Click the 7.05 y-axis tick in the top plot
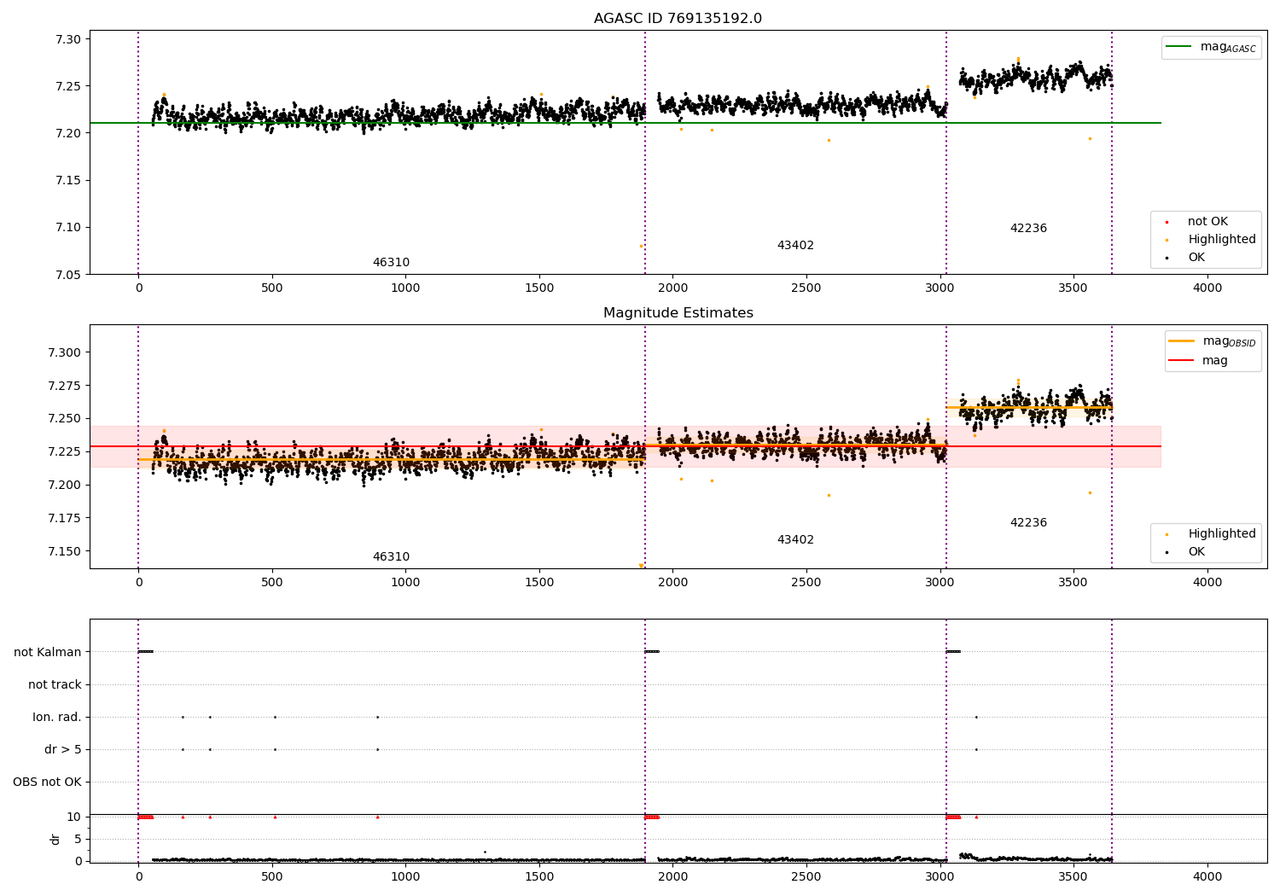The height and width of the screenshot is (896, 1280). click(68, 274)
